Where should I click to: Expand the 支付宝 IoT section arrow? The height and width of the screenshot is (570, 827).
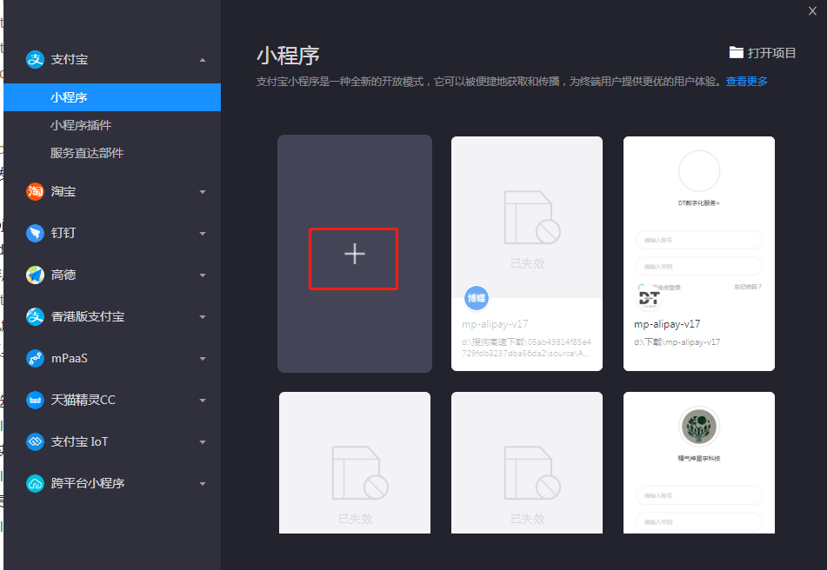[x=203, y=442]
